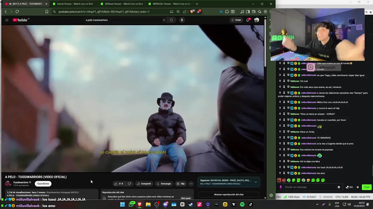Open Kick chat settings gear
The height and width of the screenshot is (209, 373).
(358, 187)
